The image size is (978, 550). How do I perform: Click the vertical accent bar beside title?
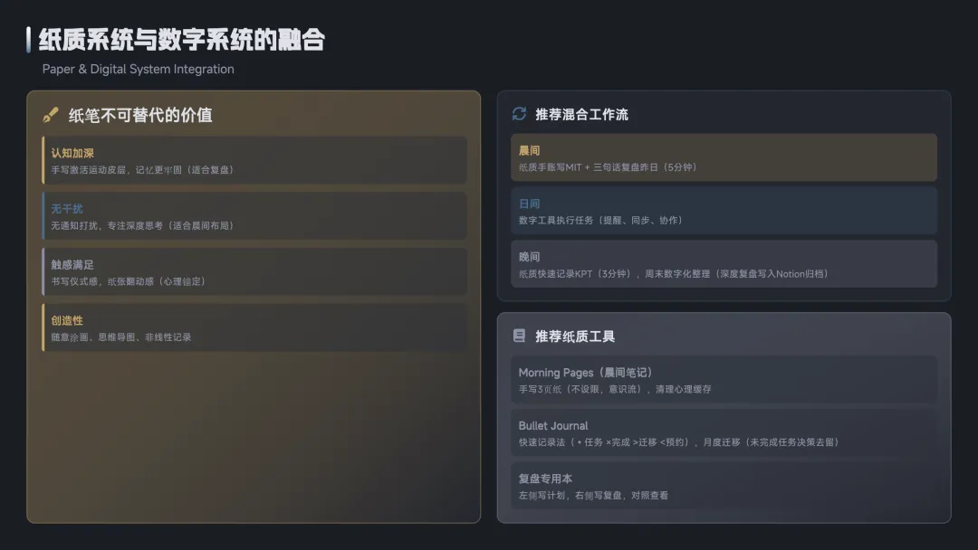[x=29, y=40]
